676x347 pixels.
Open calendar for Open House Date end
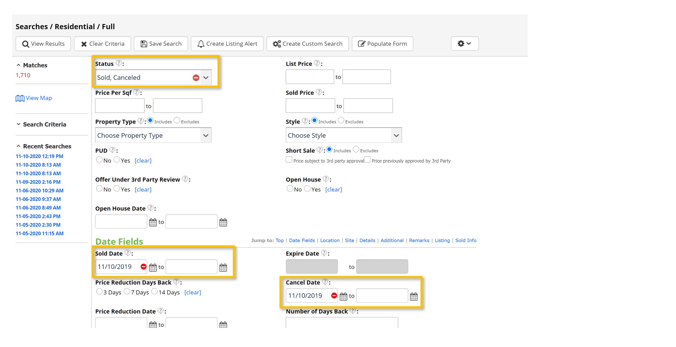coord(223,222)
